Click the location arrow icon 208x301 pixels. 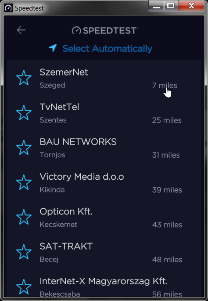coord(53,48)
